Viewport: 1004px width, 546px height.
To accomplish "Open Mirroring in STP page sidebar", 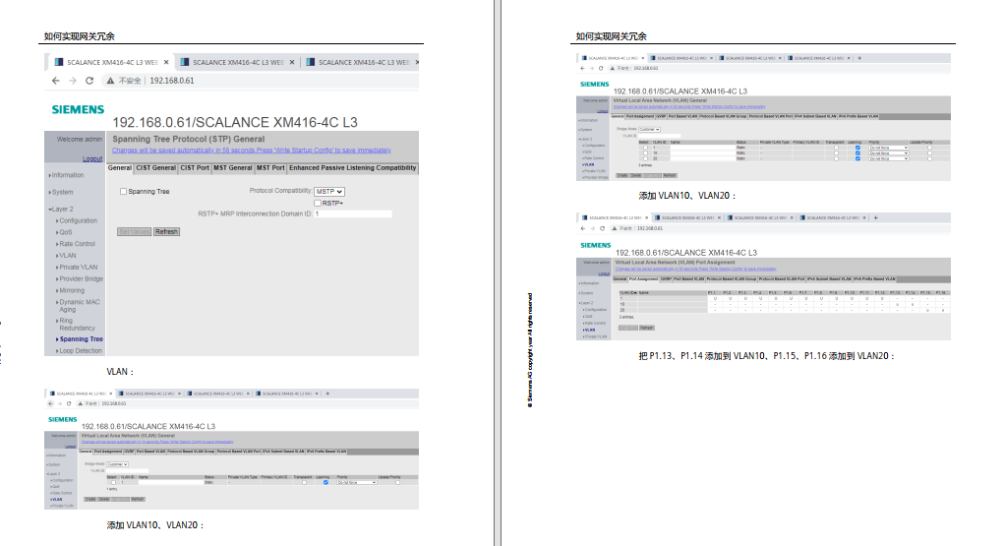I will click(71, 290).
